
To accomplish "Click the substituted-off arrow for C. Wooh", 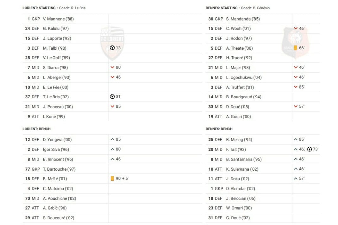I will (x=296, y=28).
